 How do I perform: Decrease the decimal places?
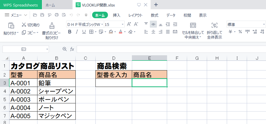pos(262,32)
